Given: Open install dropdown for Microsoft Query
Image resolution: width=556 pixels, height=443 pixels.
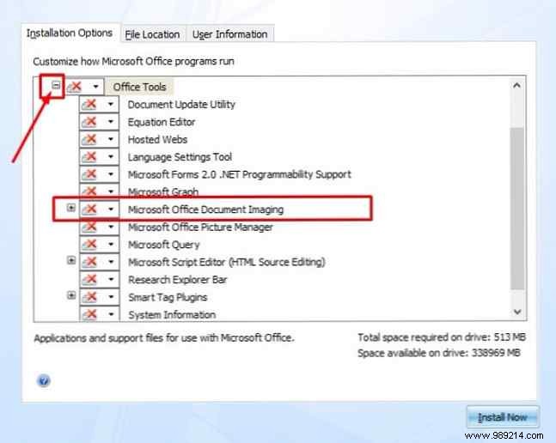Looking at the screenshot, I should pos(111,245).
